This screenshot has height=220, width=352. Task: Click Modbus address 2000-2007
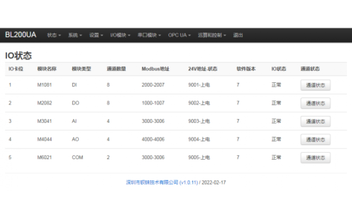click(153, 85)
